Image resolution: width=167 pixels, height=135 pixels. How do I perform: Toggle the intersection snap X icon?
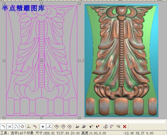click(x=10, y=127)
